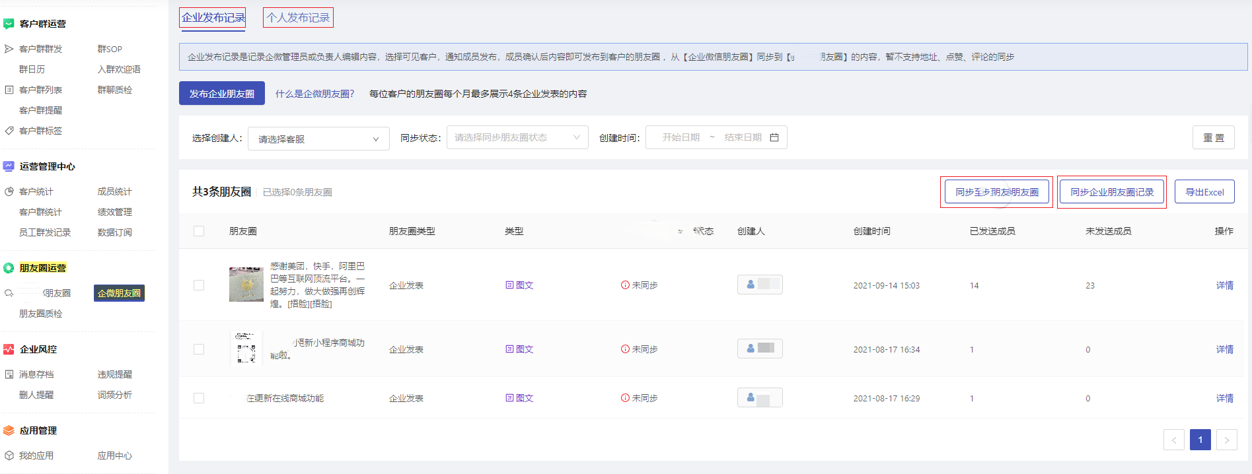The width and height of the screenshot is (1252, 474).
Task: Open 朋友圈质检 in sidebar
Action: point(41,314)
